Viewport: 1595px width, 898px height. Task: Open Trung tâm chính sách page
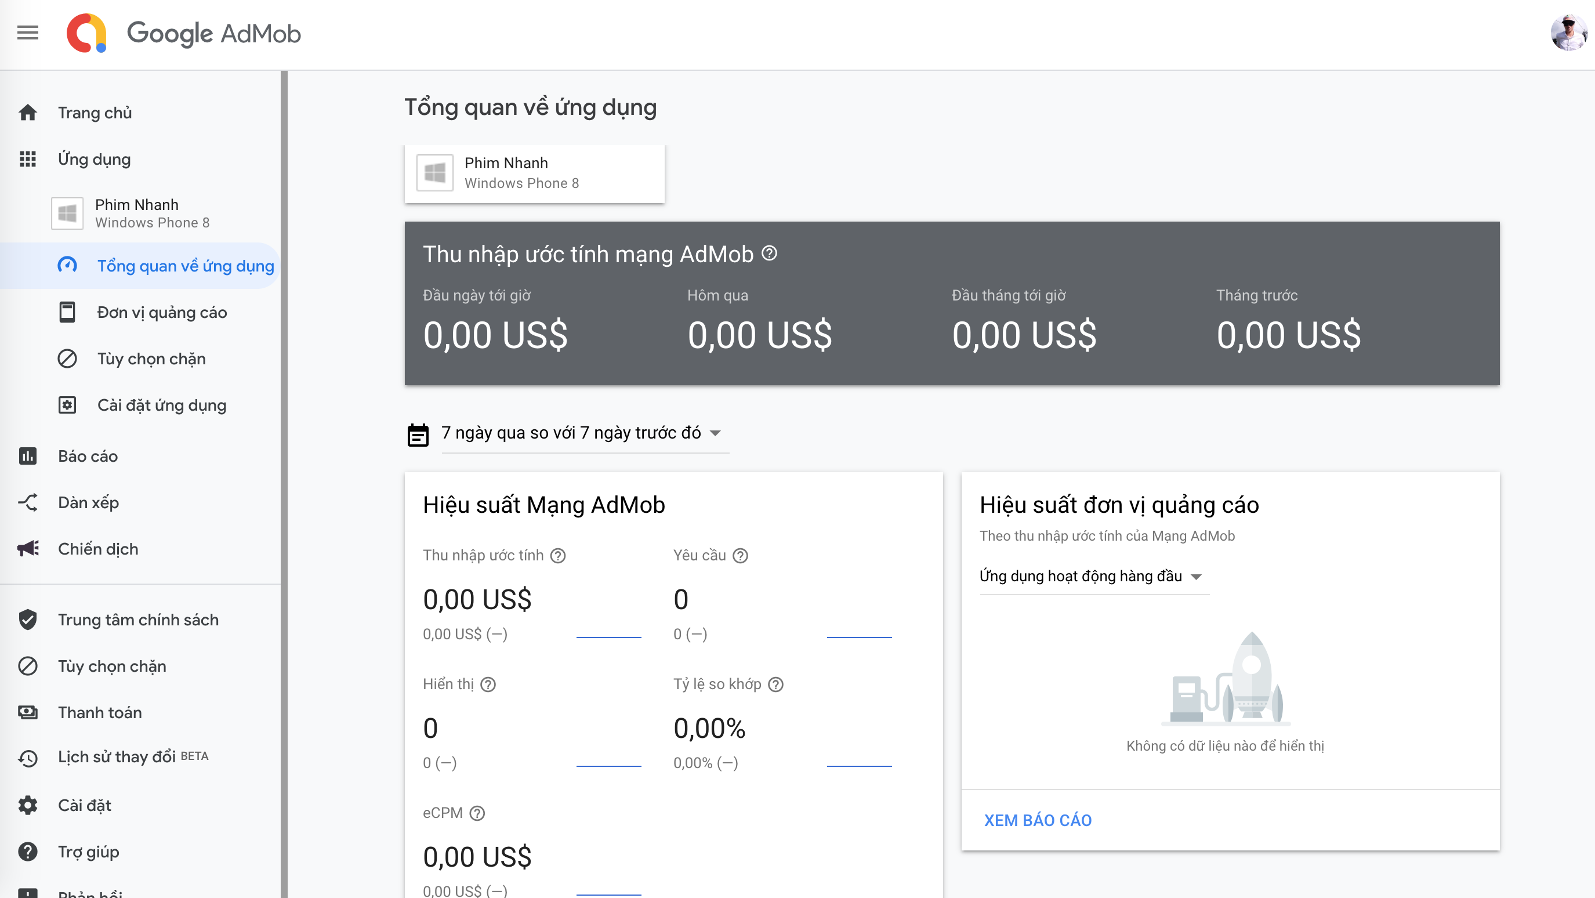(138, 620)
